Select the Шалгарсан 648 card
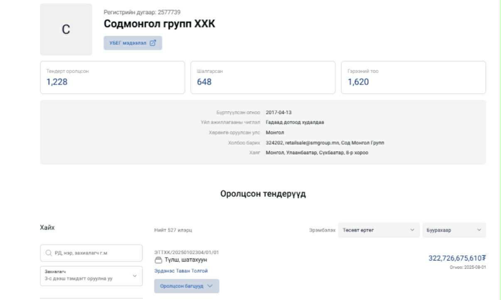501x300 pixels. pos(263,78)
